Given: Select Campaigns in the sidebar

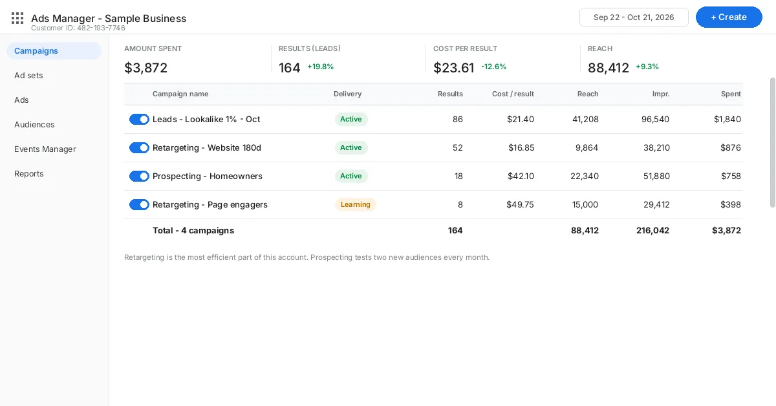Looking at the screenshot, I should coord(54,51).
